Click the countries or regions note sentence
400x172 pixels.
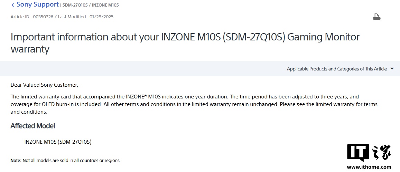(72, 161)
